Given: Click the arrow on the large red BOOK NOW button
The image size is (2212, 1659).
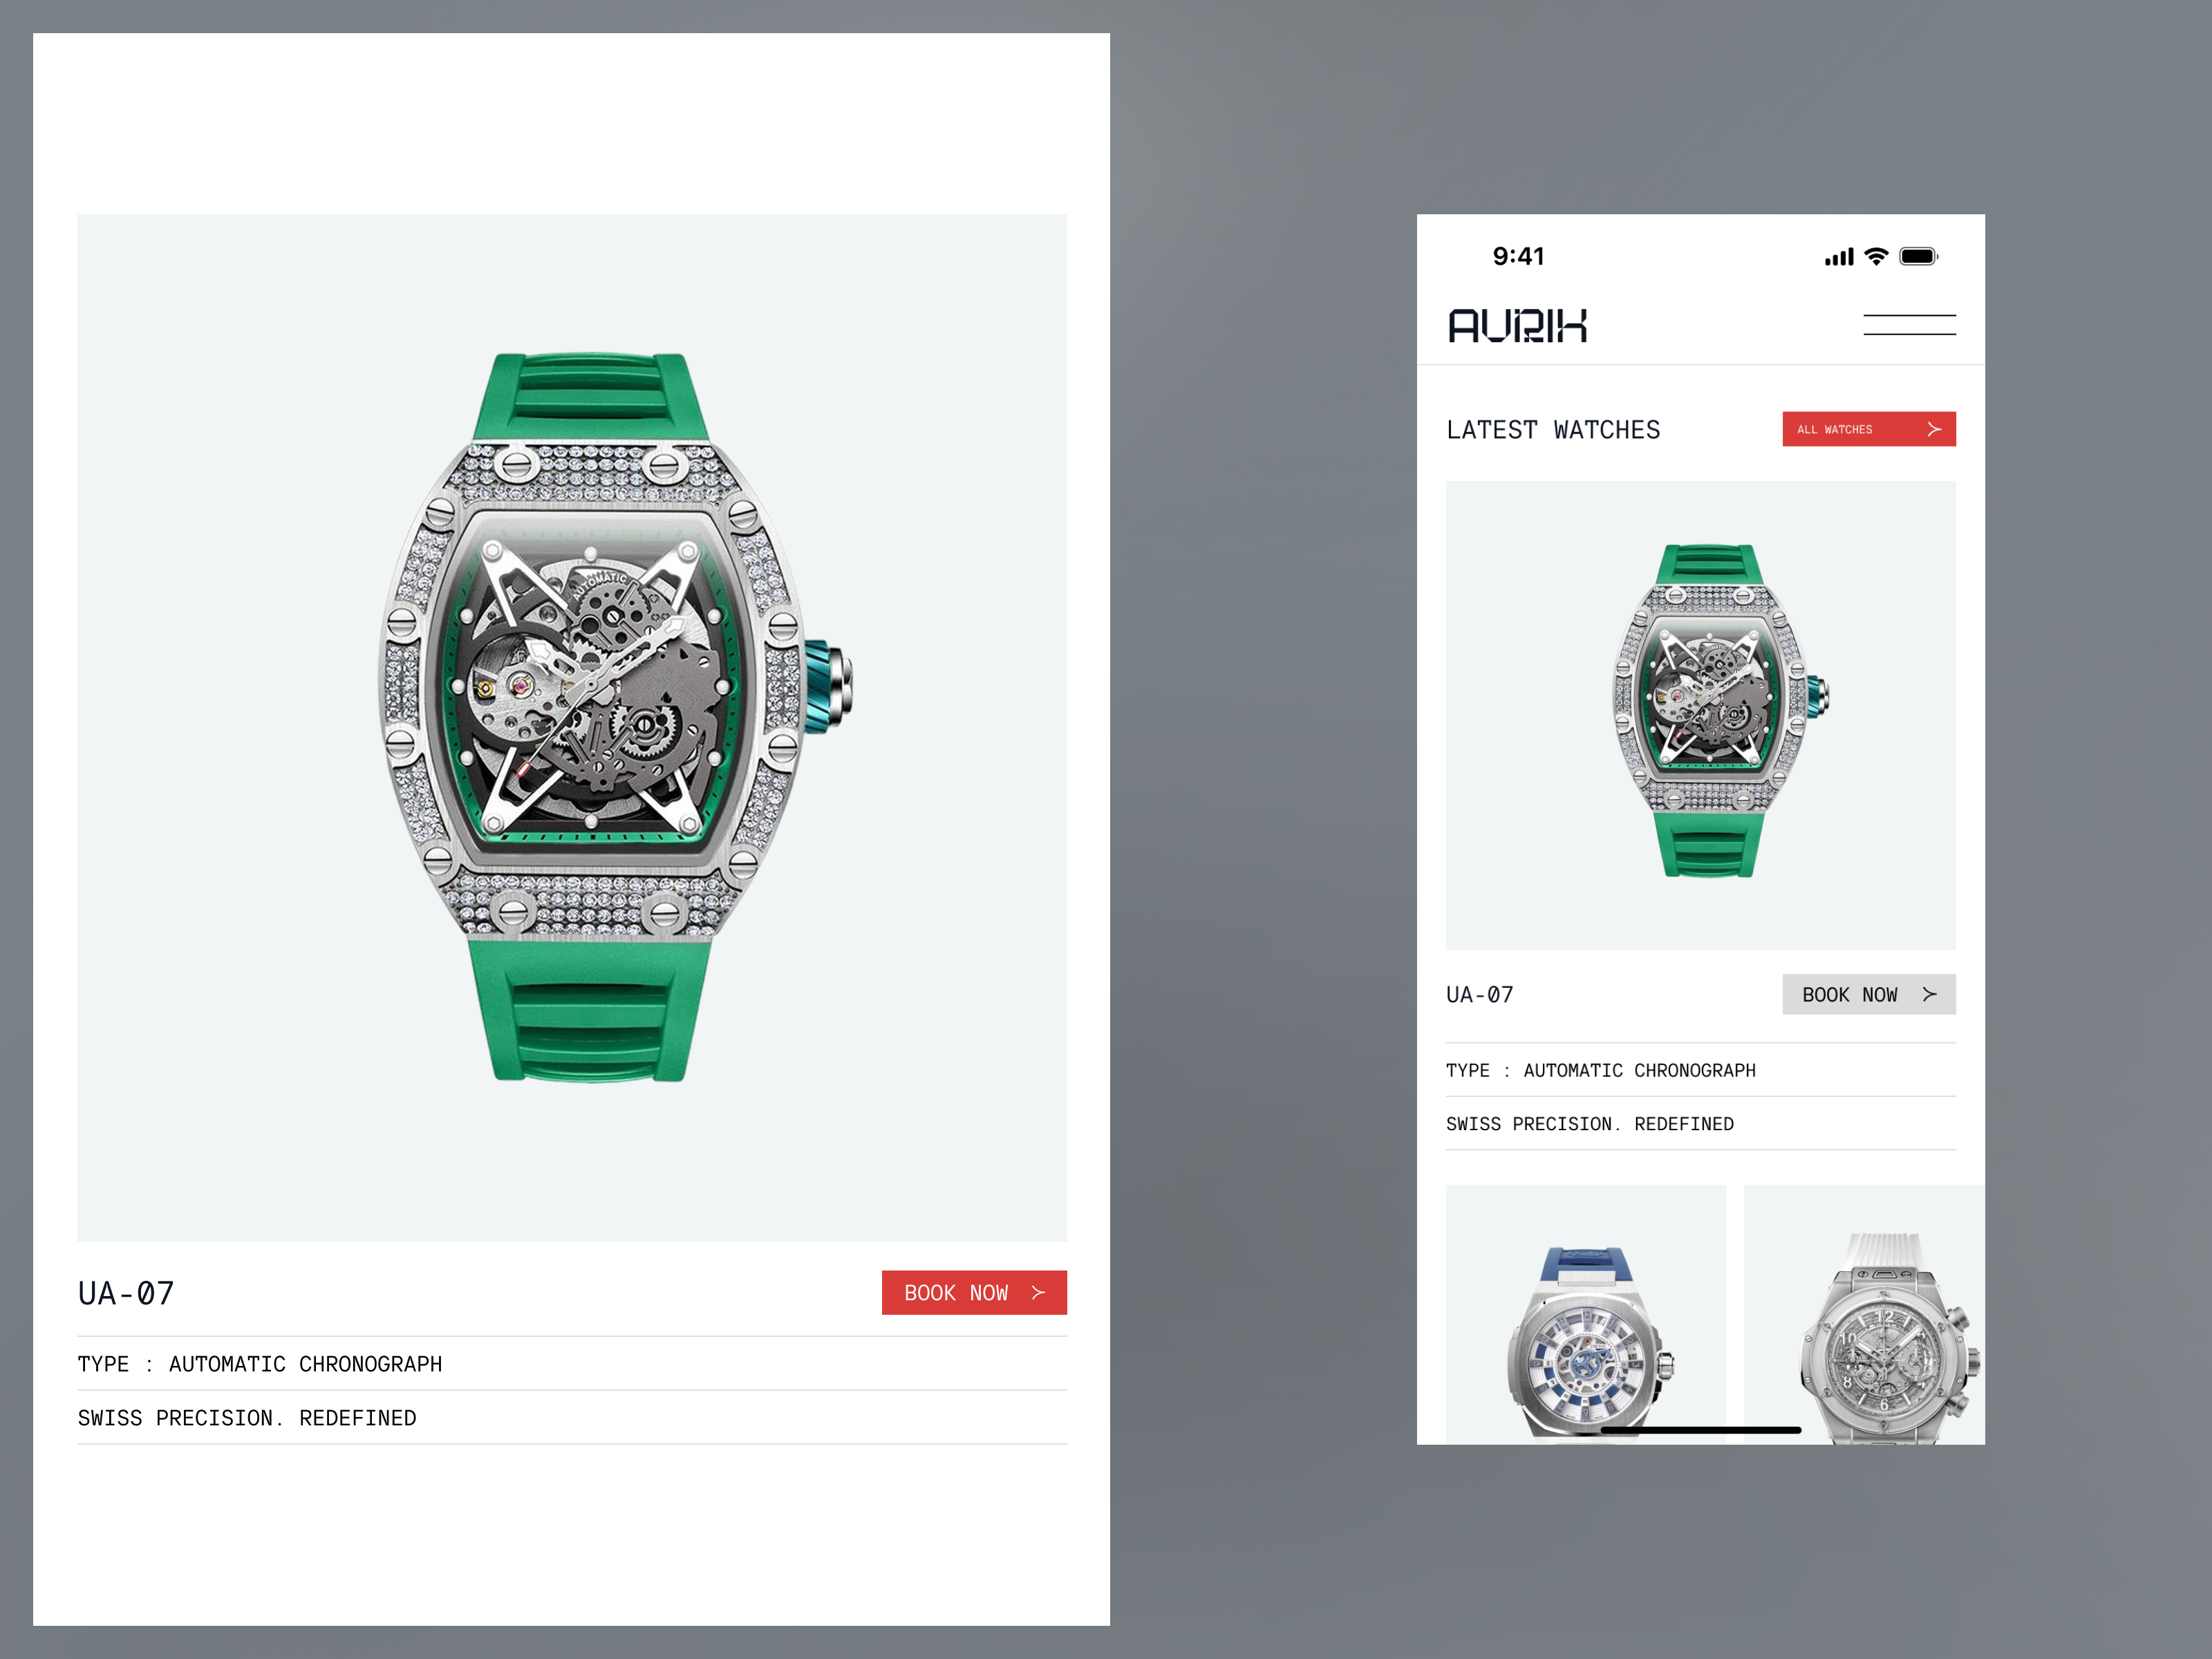Looking at the screenshot, I should [x=1038, y=1292].
